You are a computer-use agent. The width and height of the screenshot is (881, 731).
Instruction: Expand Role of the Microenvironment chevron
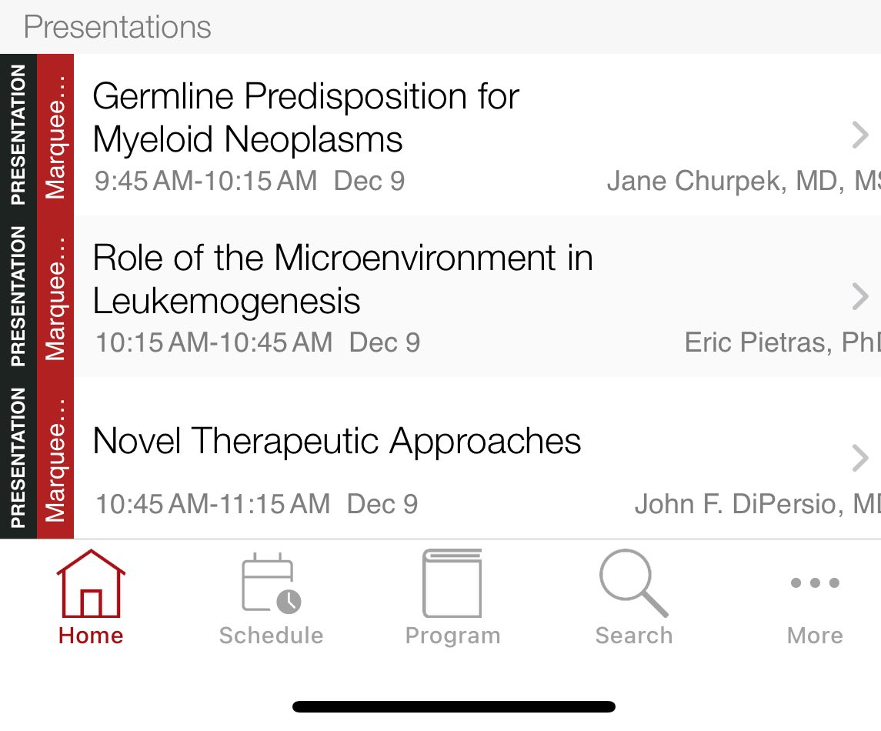860,297
